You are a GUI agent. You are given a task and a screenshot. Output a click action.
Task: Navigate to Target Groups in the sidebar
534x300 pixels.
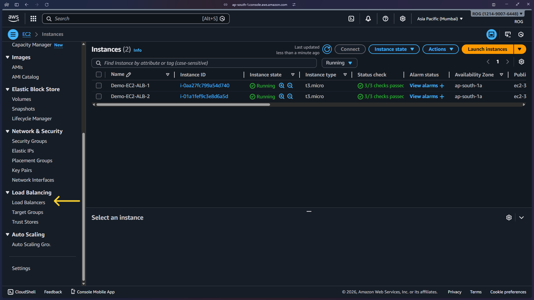[x=28, y=212]
